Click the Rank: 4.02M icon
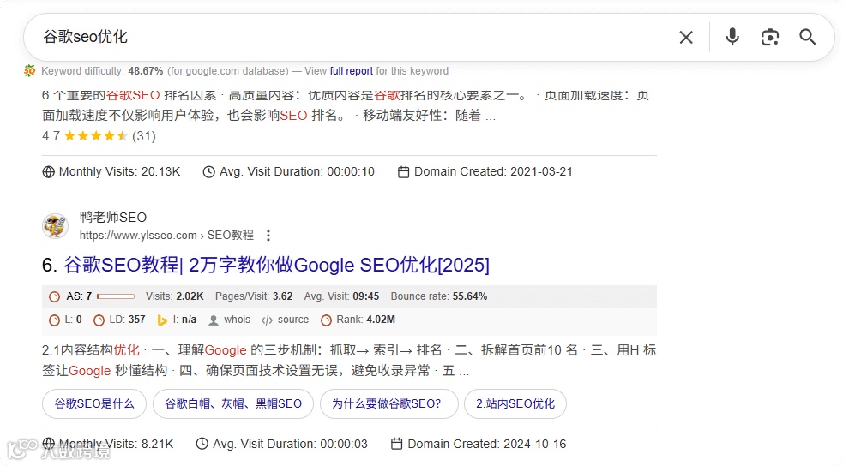 click(327, 320)
